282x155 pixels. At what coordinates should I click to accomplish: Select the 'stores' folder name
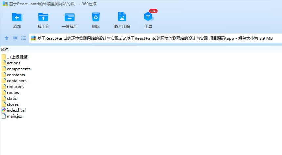click(x=13, y=104)
